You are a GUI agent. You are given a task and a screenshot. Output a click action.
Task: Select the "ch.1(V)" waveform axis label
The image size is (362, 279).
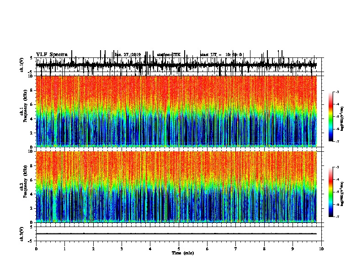(22, 65)
